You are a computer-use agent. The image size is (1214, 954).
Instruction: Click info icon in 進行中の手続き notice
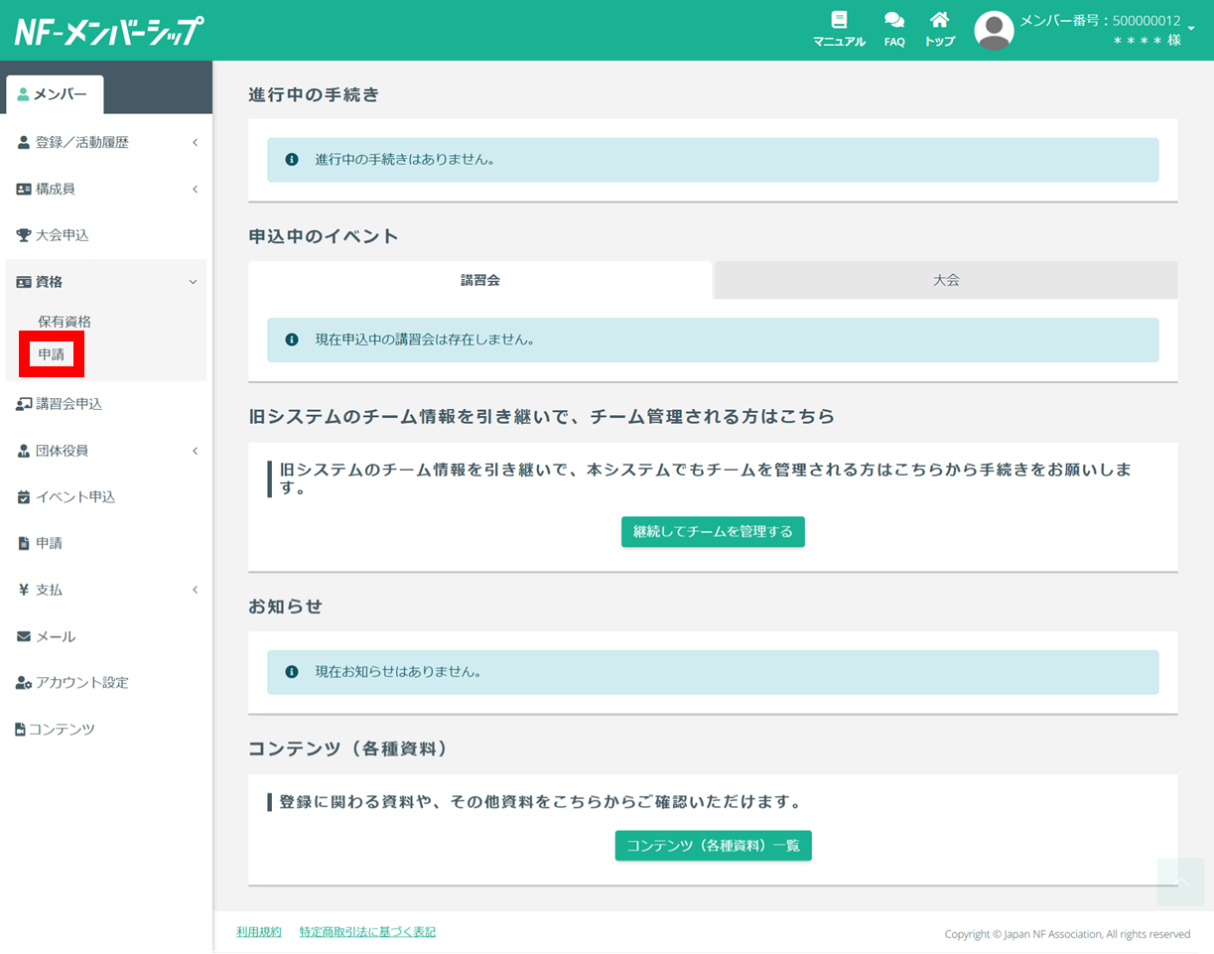292,159
